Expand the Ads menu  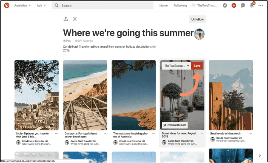pyautogui.click(x=41, y=6)
